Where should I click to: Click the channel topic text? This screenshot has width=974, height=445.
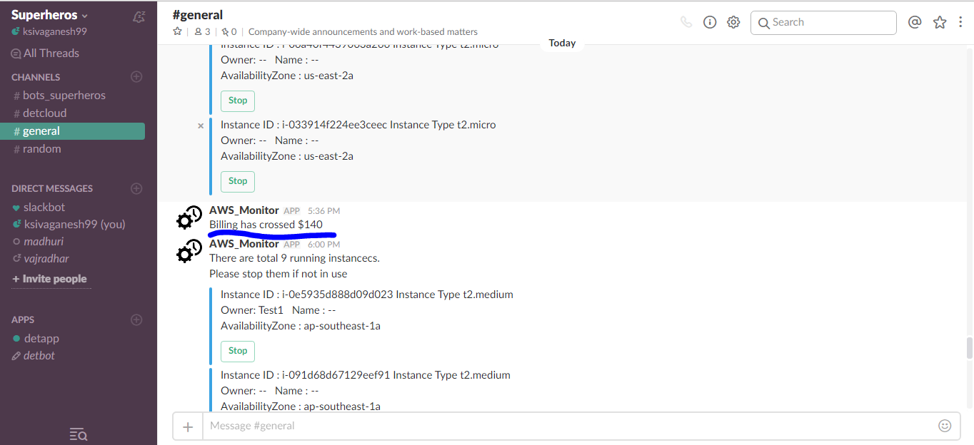363,31
